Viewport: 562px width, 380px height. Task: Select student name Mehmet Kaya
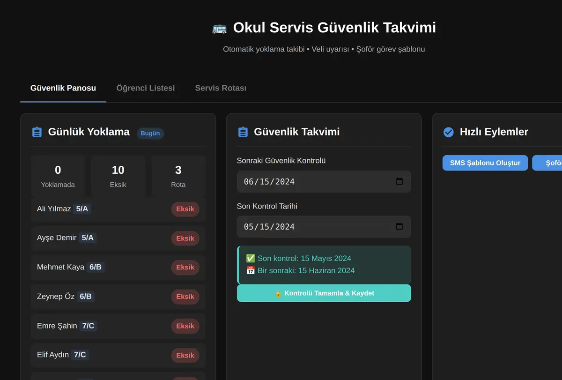coord(61,267)
